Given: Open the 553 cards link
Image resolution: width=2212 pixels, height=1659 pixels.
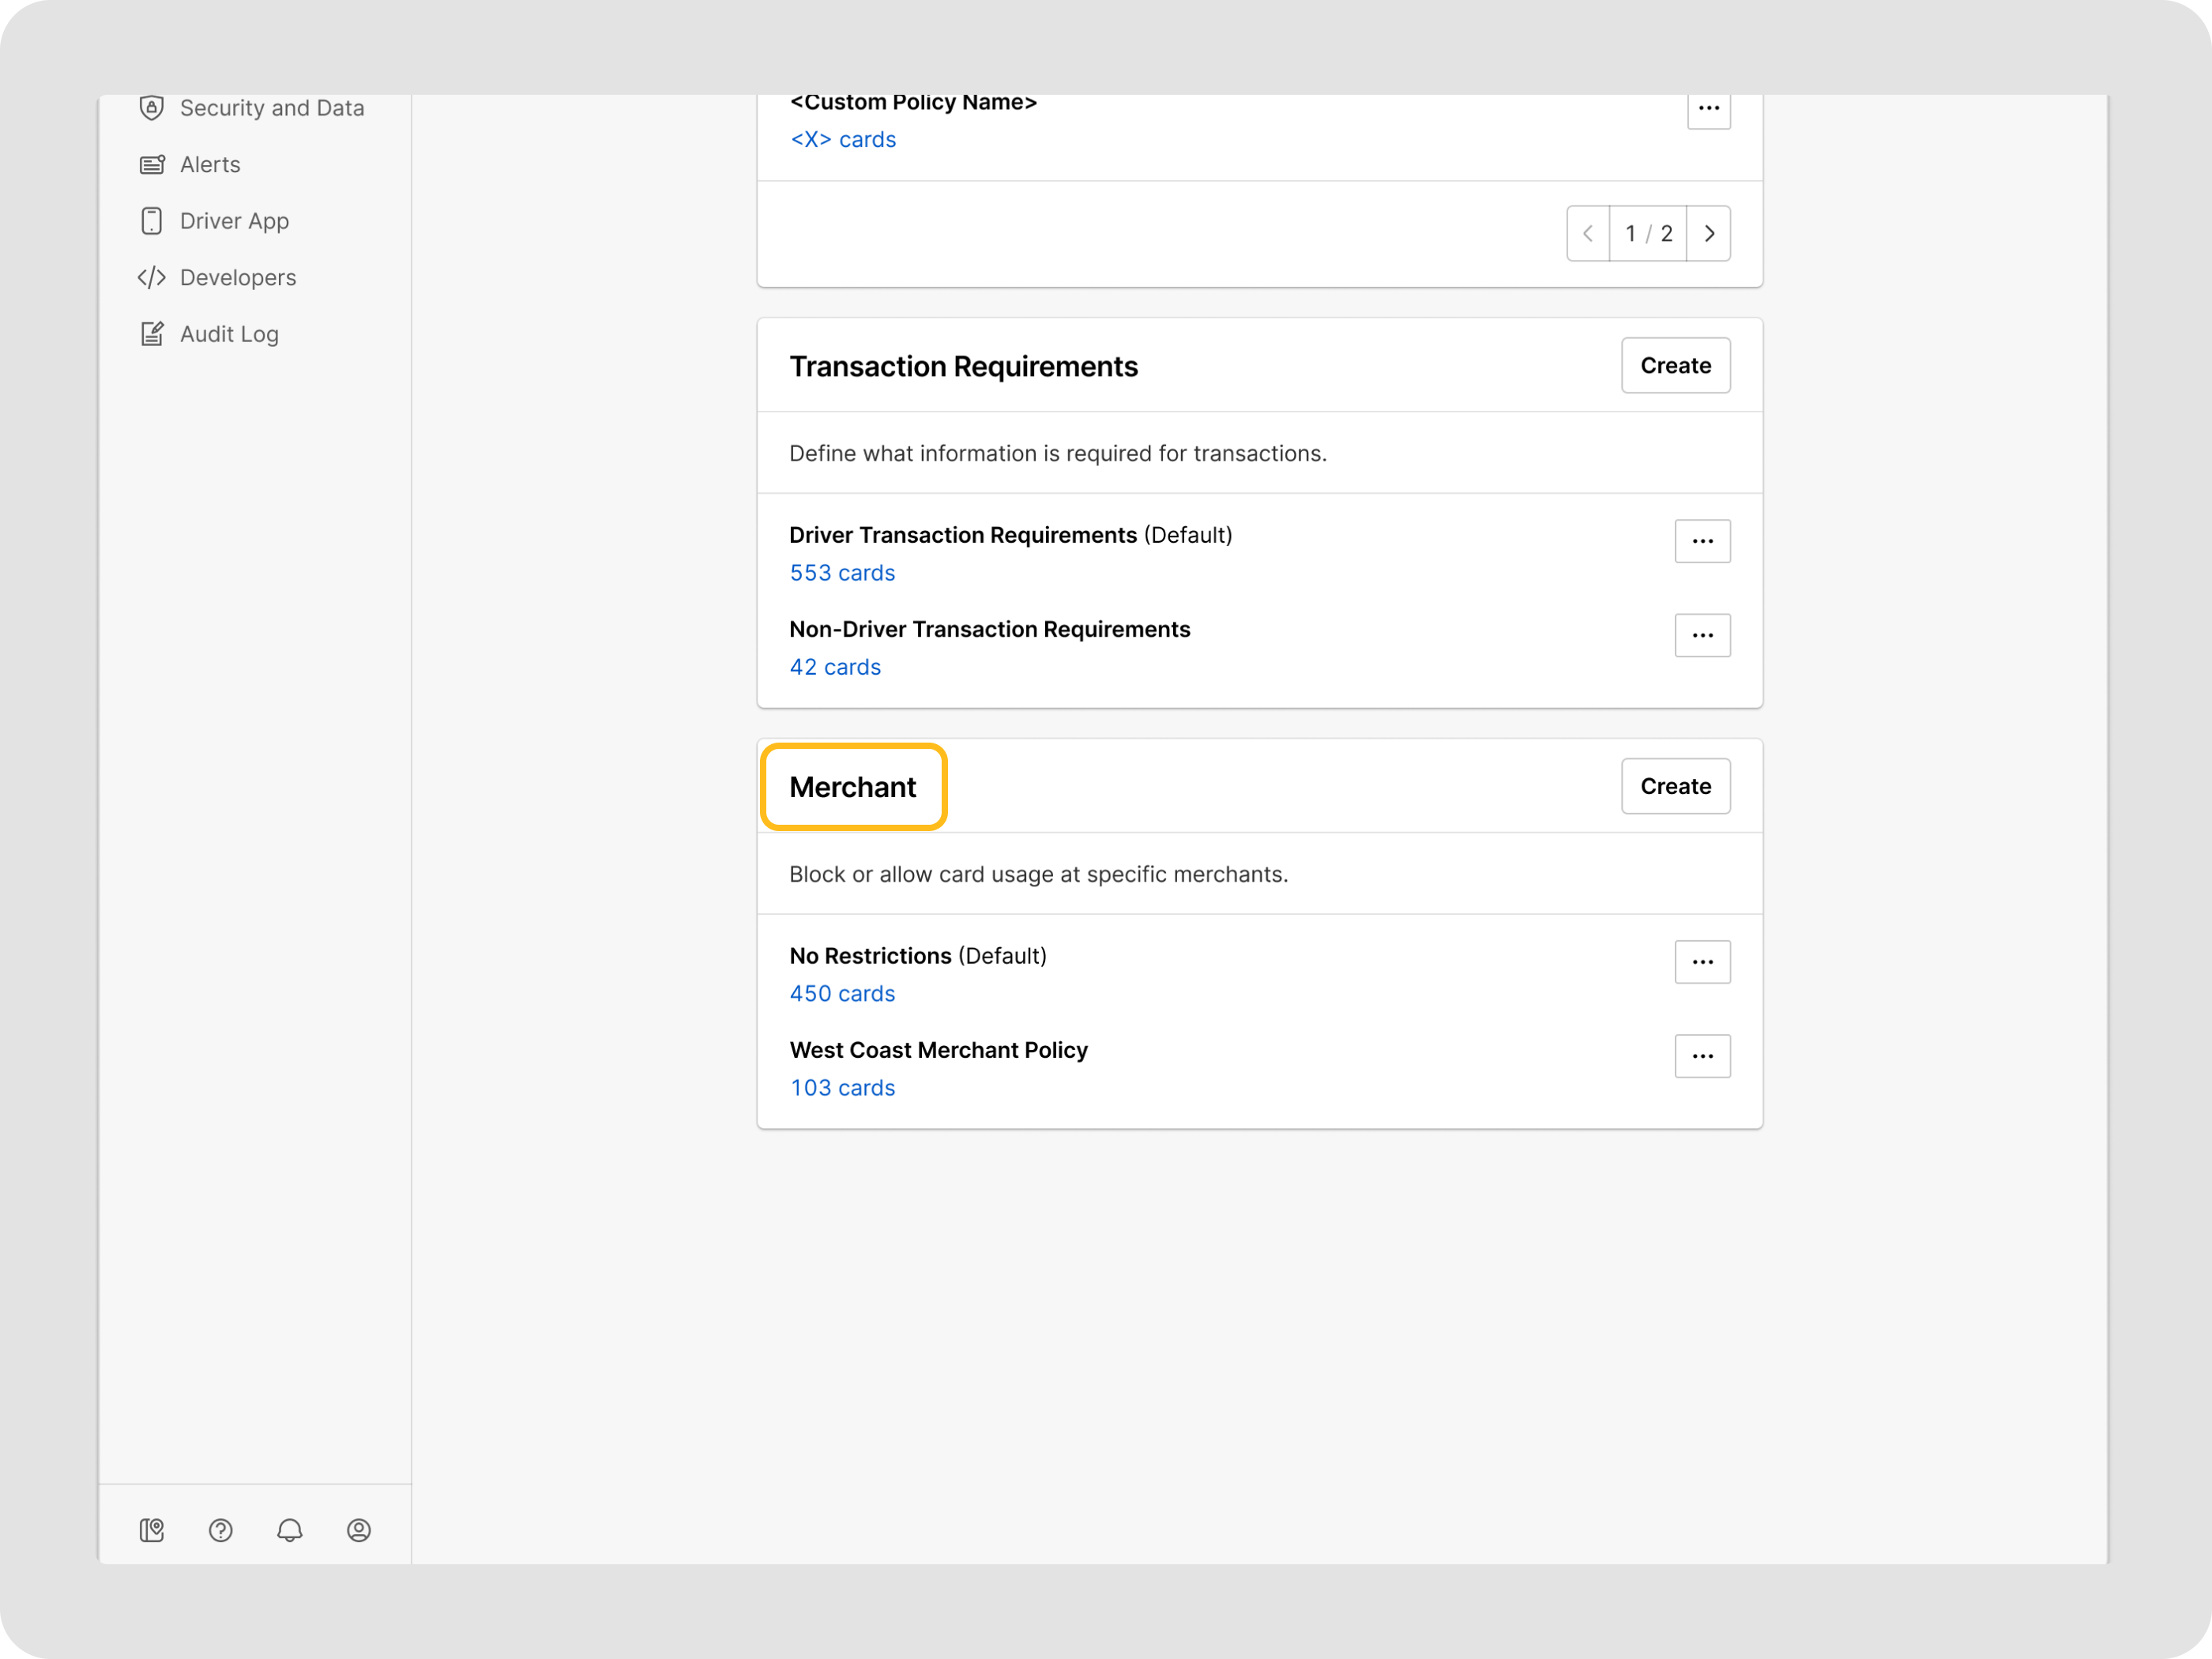Looking at the screenshot, I should tap(842, 573).
